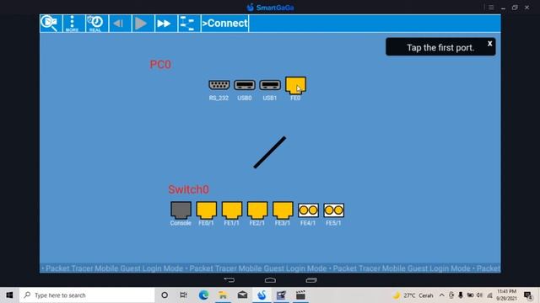Open the Windows Start menu
This screenshot has width=540, height=303.
(9, 295)
